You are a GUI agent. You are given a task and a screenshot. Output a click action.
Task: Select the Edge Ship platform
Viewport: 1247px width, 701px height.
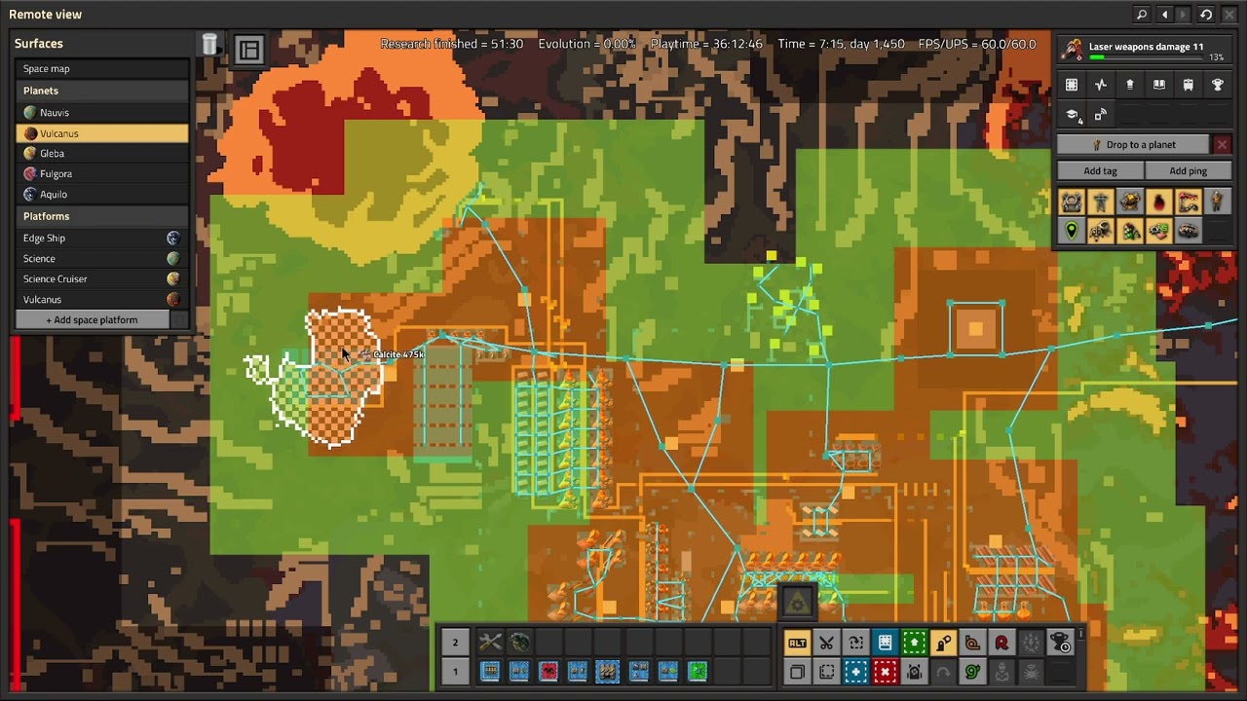pyautogui.click(x=102, y=239)
